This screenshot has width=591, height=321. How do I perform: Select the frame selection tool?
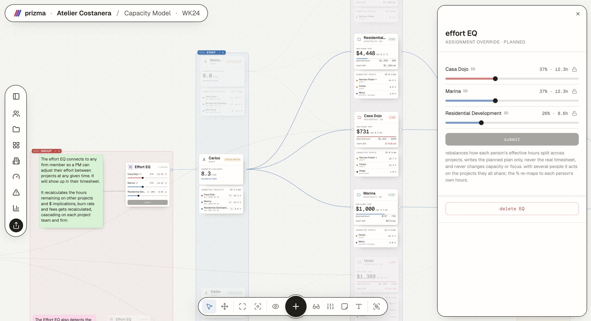pos(242,307)
